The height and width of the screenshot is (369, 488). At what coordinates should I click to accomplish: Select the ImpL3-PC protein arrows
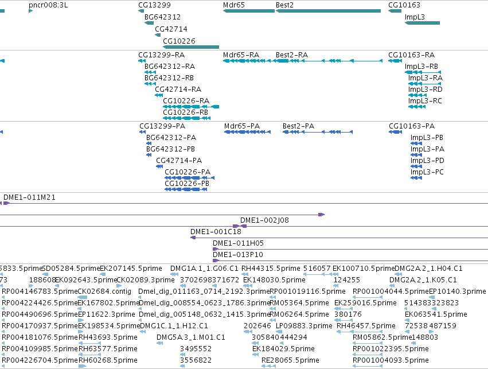(x=416, y=178)
